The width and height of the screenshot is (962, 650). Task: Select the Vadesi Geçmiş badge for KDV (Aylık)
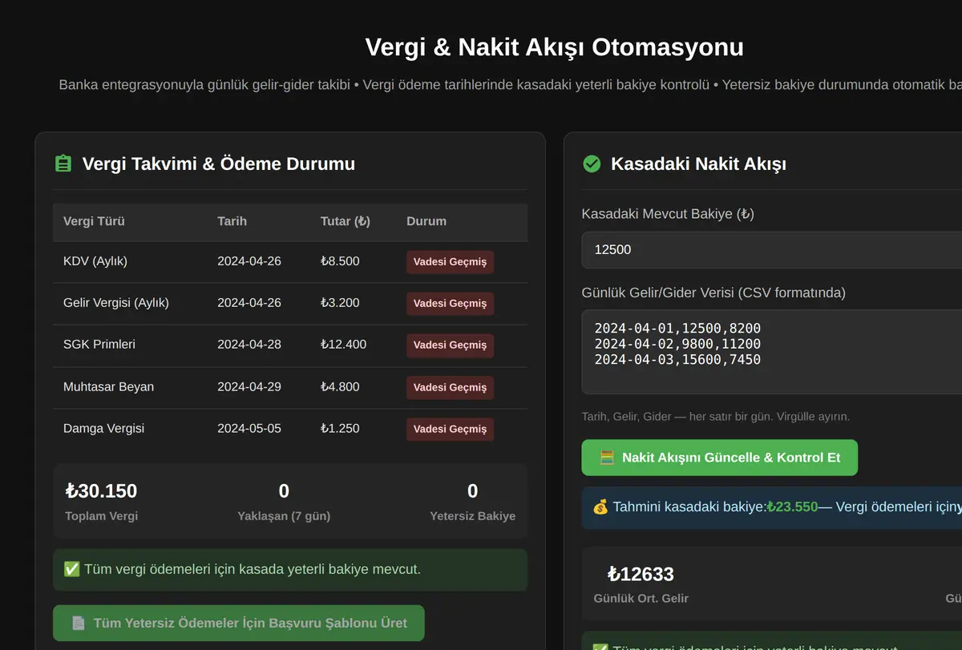click(x=450, y=262)
